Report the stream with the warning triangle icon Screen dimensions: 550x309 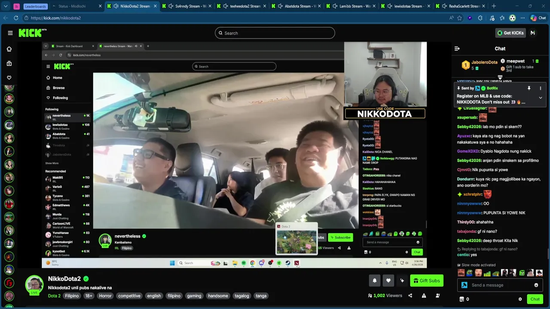424,296
